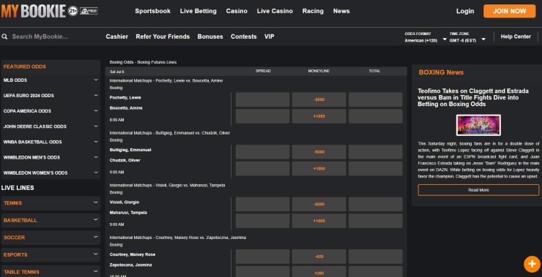
Task: Click the JOIN NOW button
Action: coord(510,11)
